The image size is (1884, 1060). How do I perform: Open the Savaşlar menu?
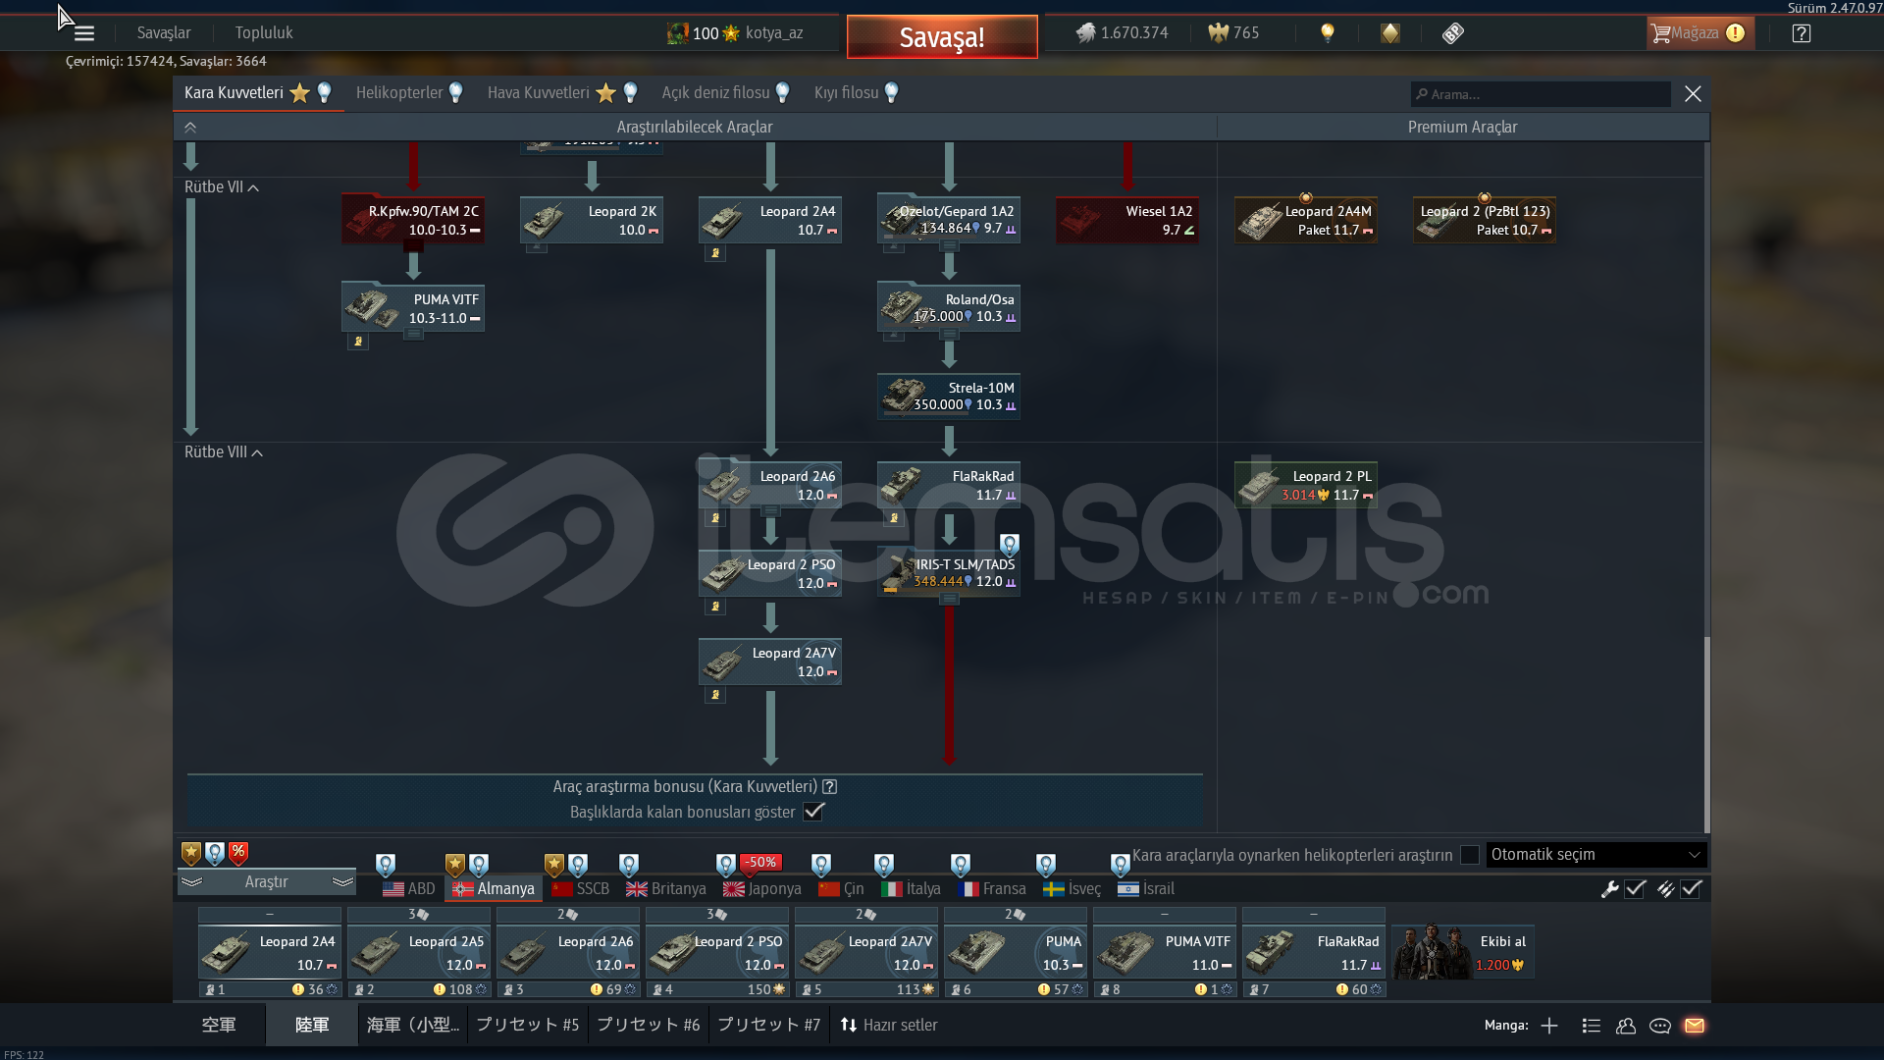pos(164,33)
